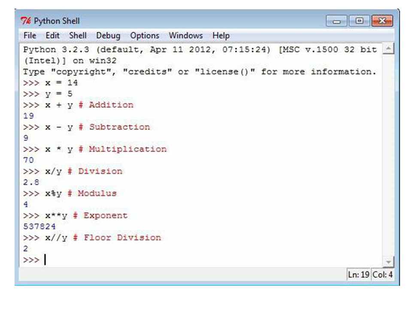Click the output value 537824
Viewport: 412px width, 309px height.
tap(39, 226)
